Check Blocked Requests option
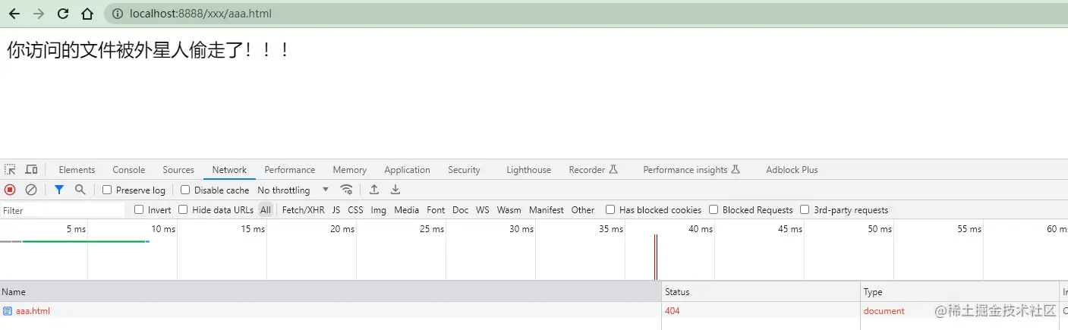Viewport: 1068px width, 330px height. tap(714, 209)
